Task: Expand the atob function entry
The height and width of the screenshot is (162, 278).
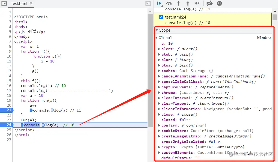Action: click(159, 54)
